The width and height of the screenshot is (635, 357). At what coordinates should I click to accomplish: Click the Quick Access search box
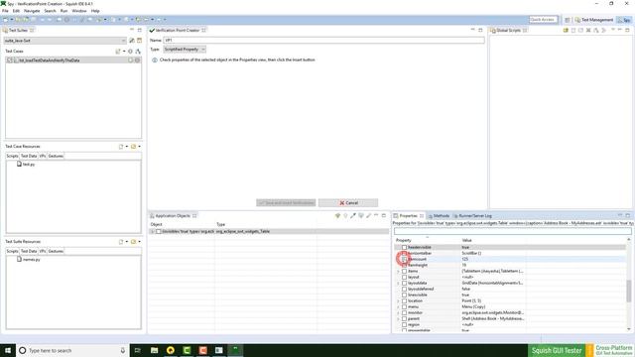[x=543, y=20]
